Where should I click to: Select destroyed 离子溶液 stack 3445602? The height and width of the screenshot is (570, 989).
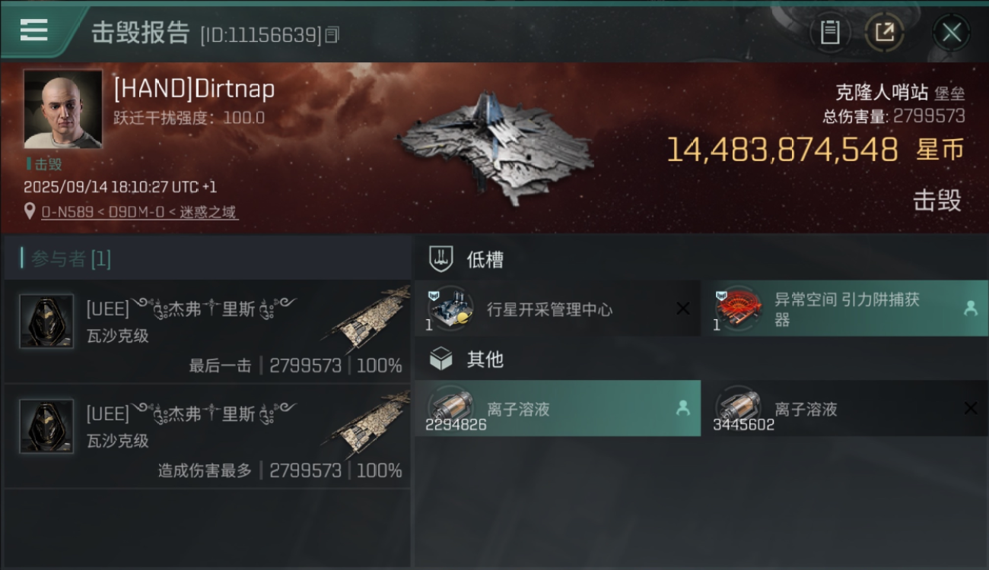coord(845,409)
